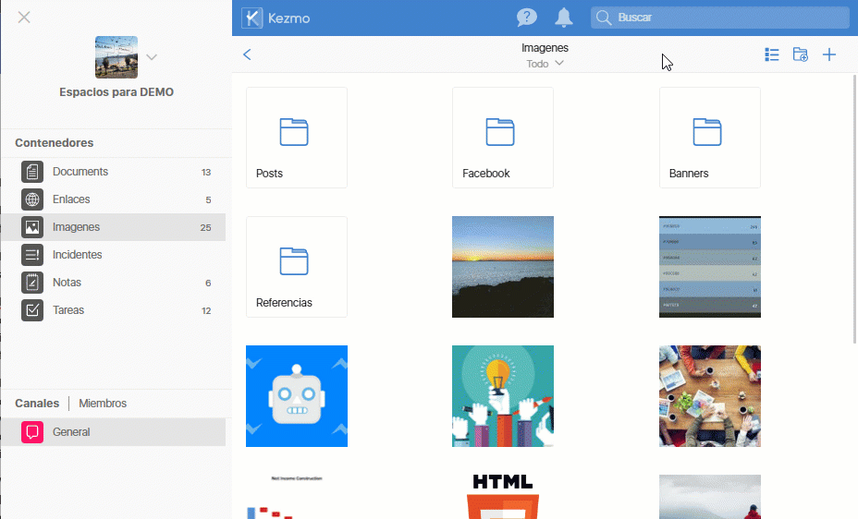Open the blue color palette image
The image size is (858, 519).
(x=710, y=267)
